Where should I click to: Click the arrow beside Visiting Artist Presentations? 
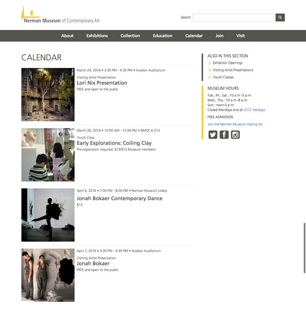point(210,70)
